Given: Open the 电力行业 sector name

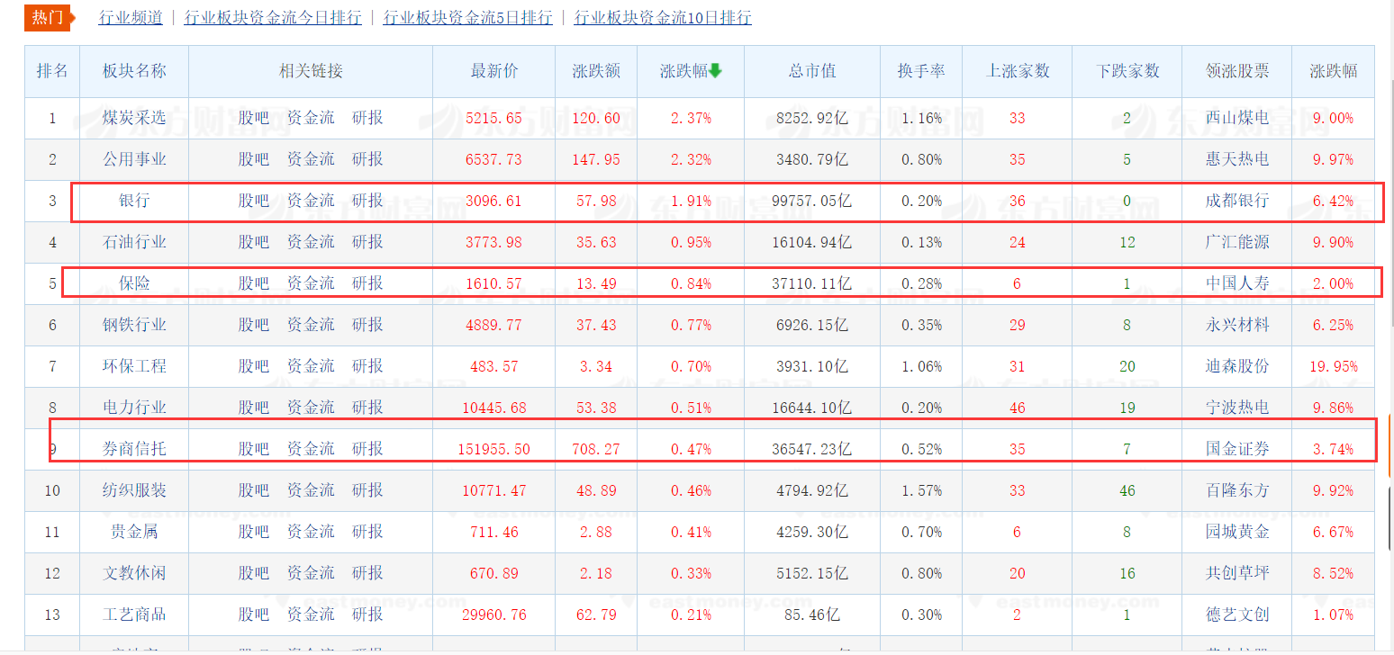Looking at the screenshot, I should pos(134,408).
